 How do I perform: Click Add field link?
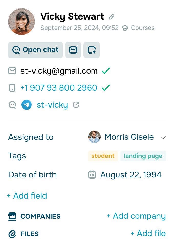27,196
